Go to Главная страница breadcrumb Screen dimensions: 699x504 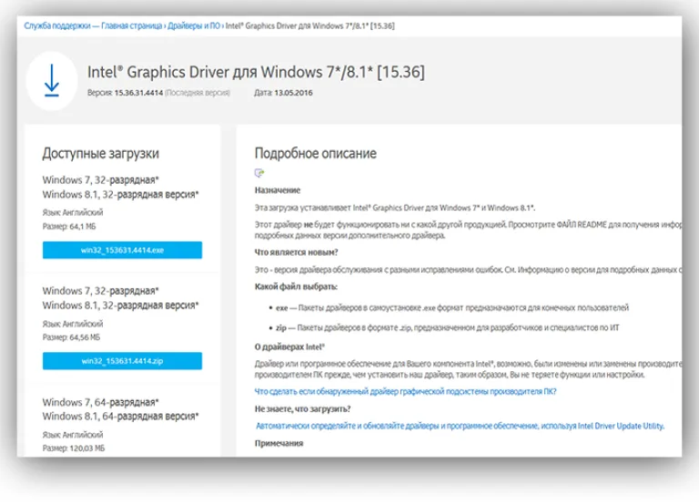coord(131,25)
